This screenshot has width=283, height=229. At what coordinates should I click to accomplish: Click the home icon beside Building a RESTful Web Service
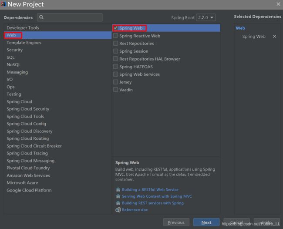pos(118,189)
